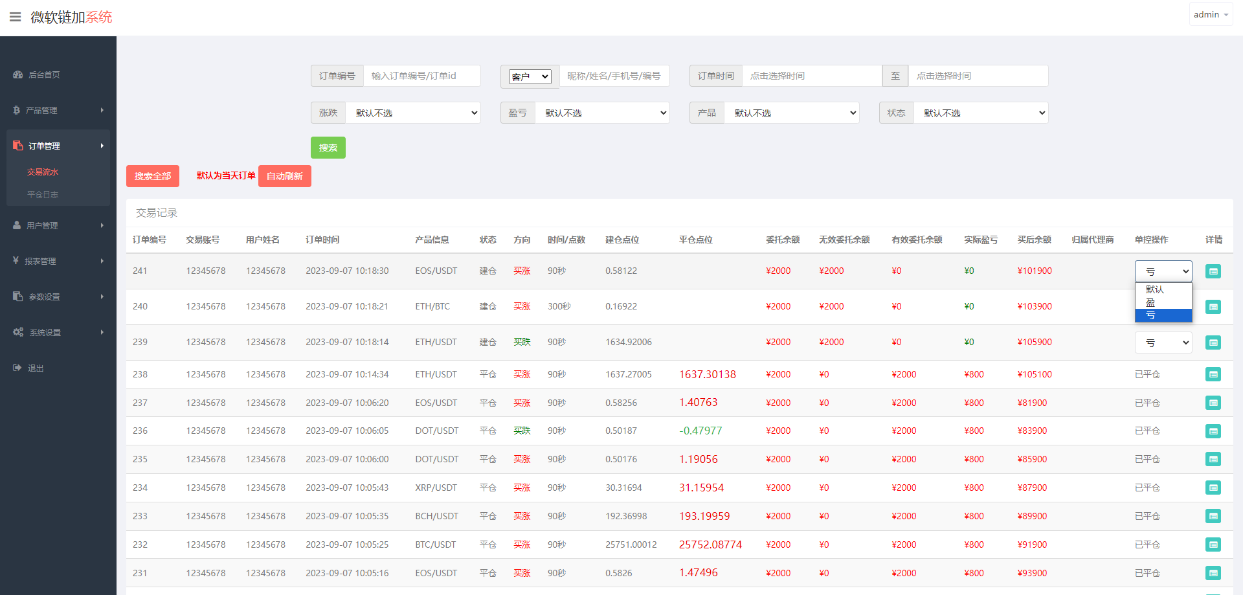Select the 报表管理 yen icon
This screenshot has height=595, width=1243.
(16, 261)
